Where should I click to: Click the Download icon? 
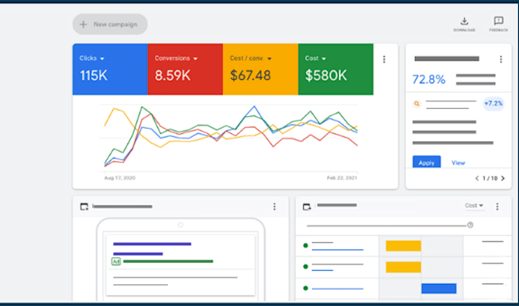(464, 21)
